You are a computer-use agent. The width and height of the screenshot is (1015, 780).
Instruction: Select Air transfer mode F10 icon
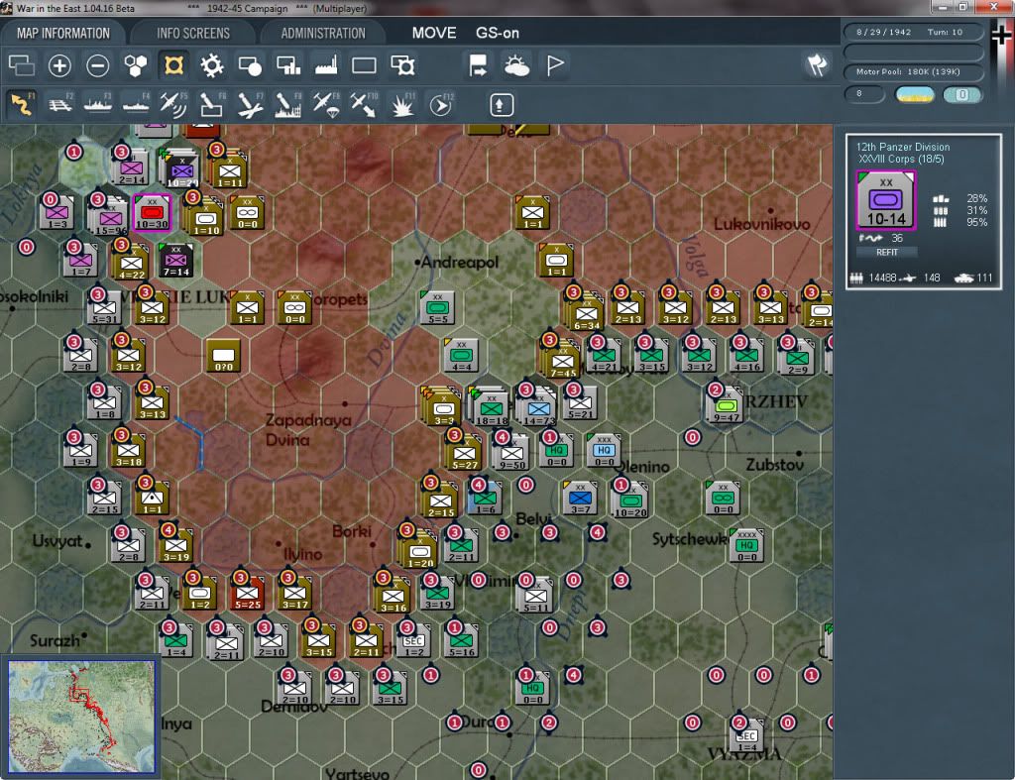363,104
